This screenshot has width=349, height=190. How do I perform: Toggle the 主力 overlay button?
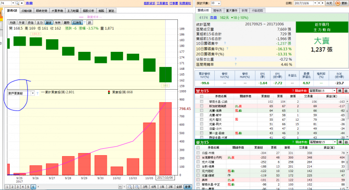click(40, 23)
